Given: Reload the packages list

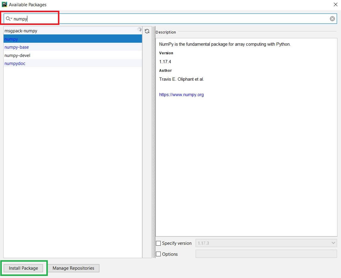Looking at the screenshot, I should pos(147,31).
